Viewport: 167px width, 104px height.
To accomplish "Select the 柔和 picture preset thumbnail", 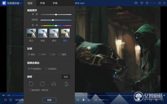I will tap(54, 33).
